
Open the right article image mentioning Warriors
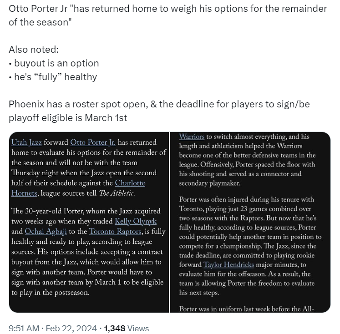point(250,222)
